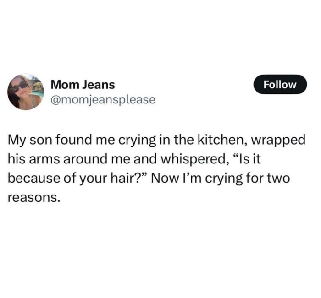
Task: Click the word "Jeans" in display name
Action: [x=99, y=85]
